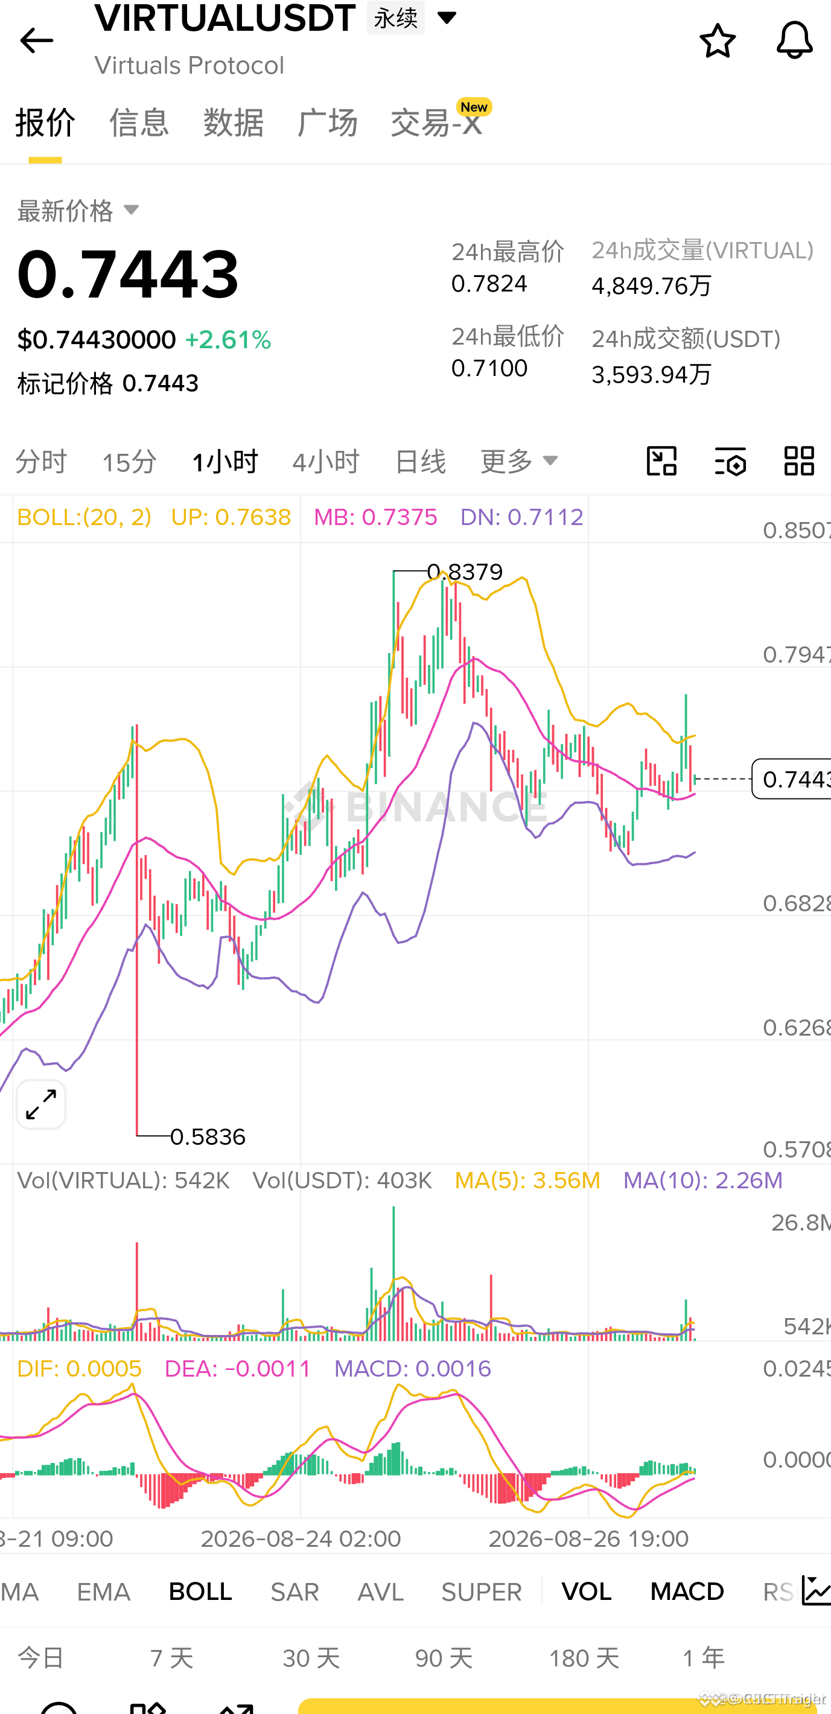Select the 1小时 timeframe
Image resolution: width=831 pixels, height=1714 pixels.
pyautogui.click(x=225, y=460)
